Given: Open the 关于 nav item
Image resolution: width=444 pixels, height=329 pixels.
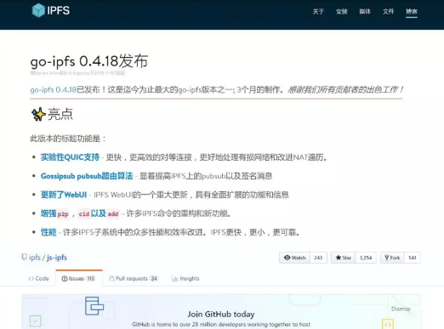Looking at the screenshot, I should tap(318, 12).
